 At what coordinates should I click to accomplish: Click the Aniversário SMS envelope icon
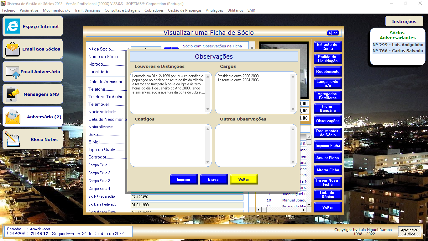[13, 117]
